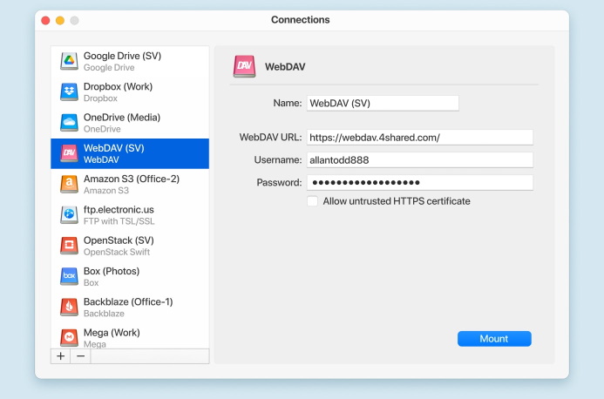Click the WebDAV URL input field
The image size is (604, 399).
point(420,138)
